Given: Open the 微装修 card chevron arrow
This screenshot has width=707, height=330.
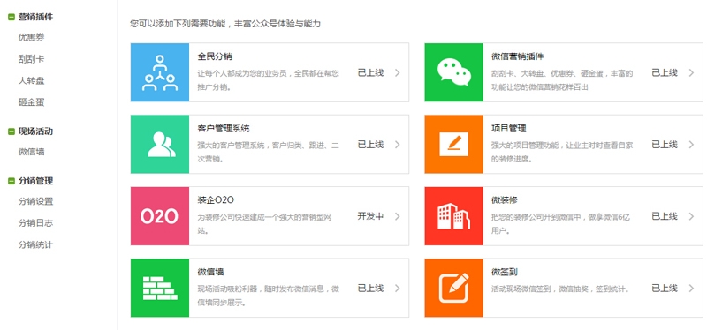Looking at the screenshot, I should pos(691,216).
